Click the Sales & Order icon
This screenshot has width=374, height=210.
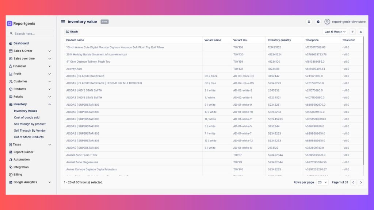click(11, 51)
